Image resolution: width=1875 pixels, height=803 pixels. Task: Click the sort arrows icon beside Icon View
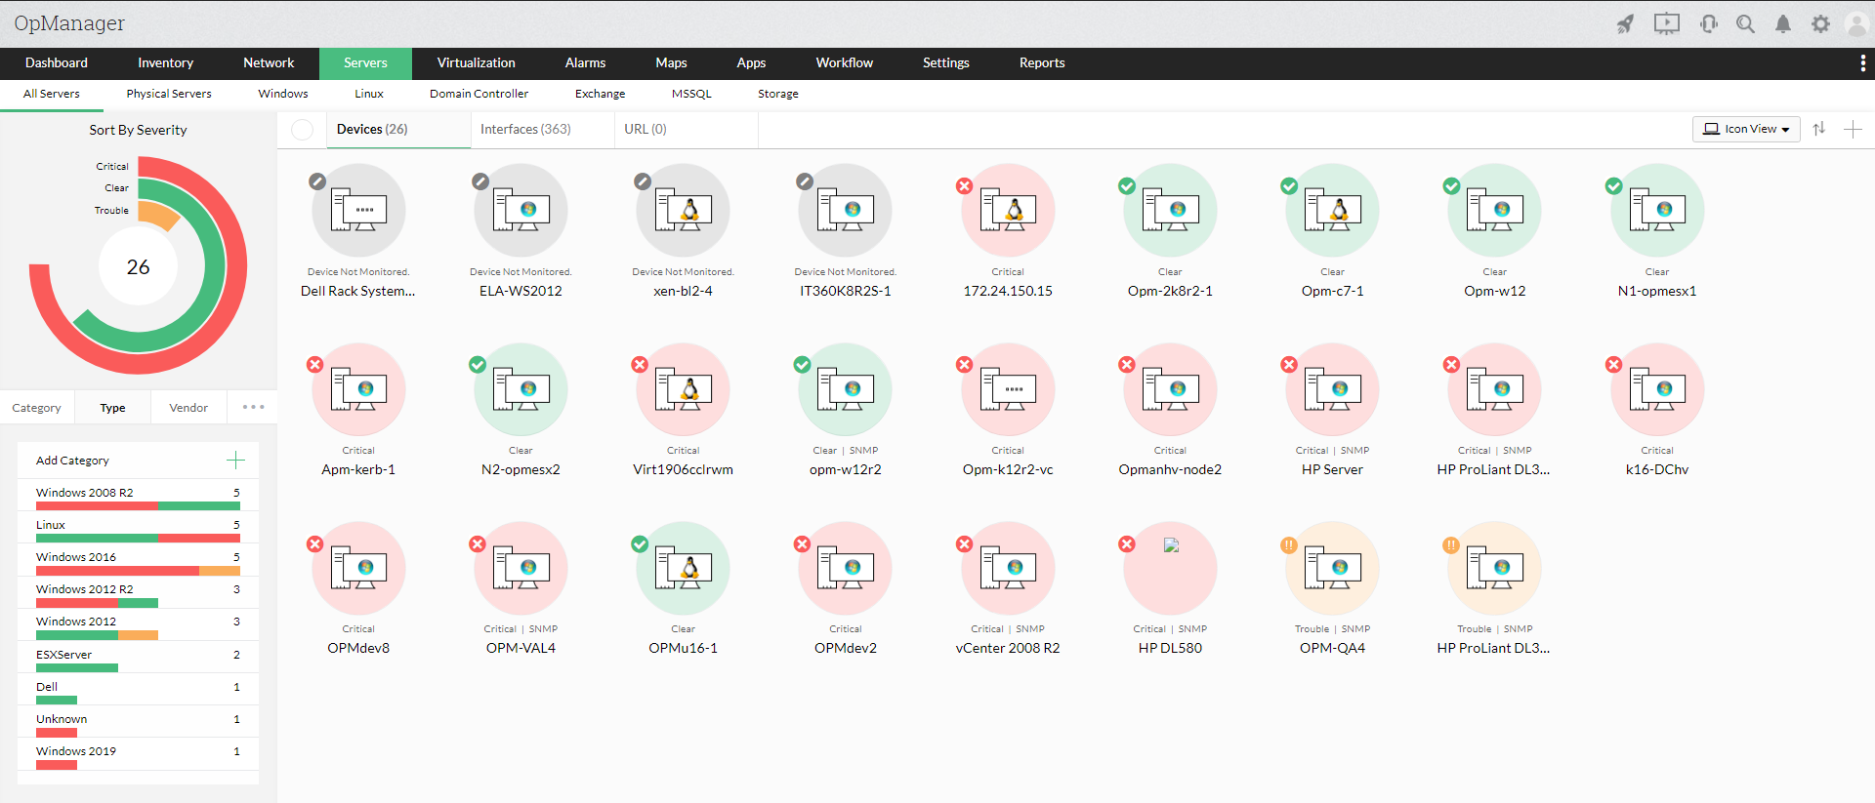coord(1819,129)
